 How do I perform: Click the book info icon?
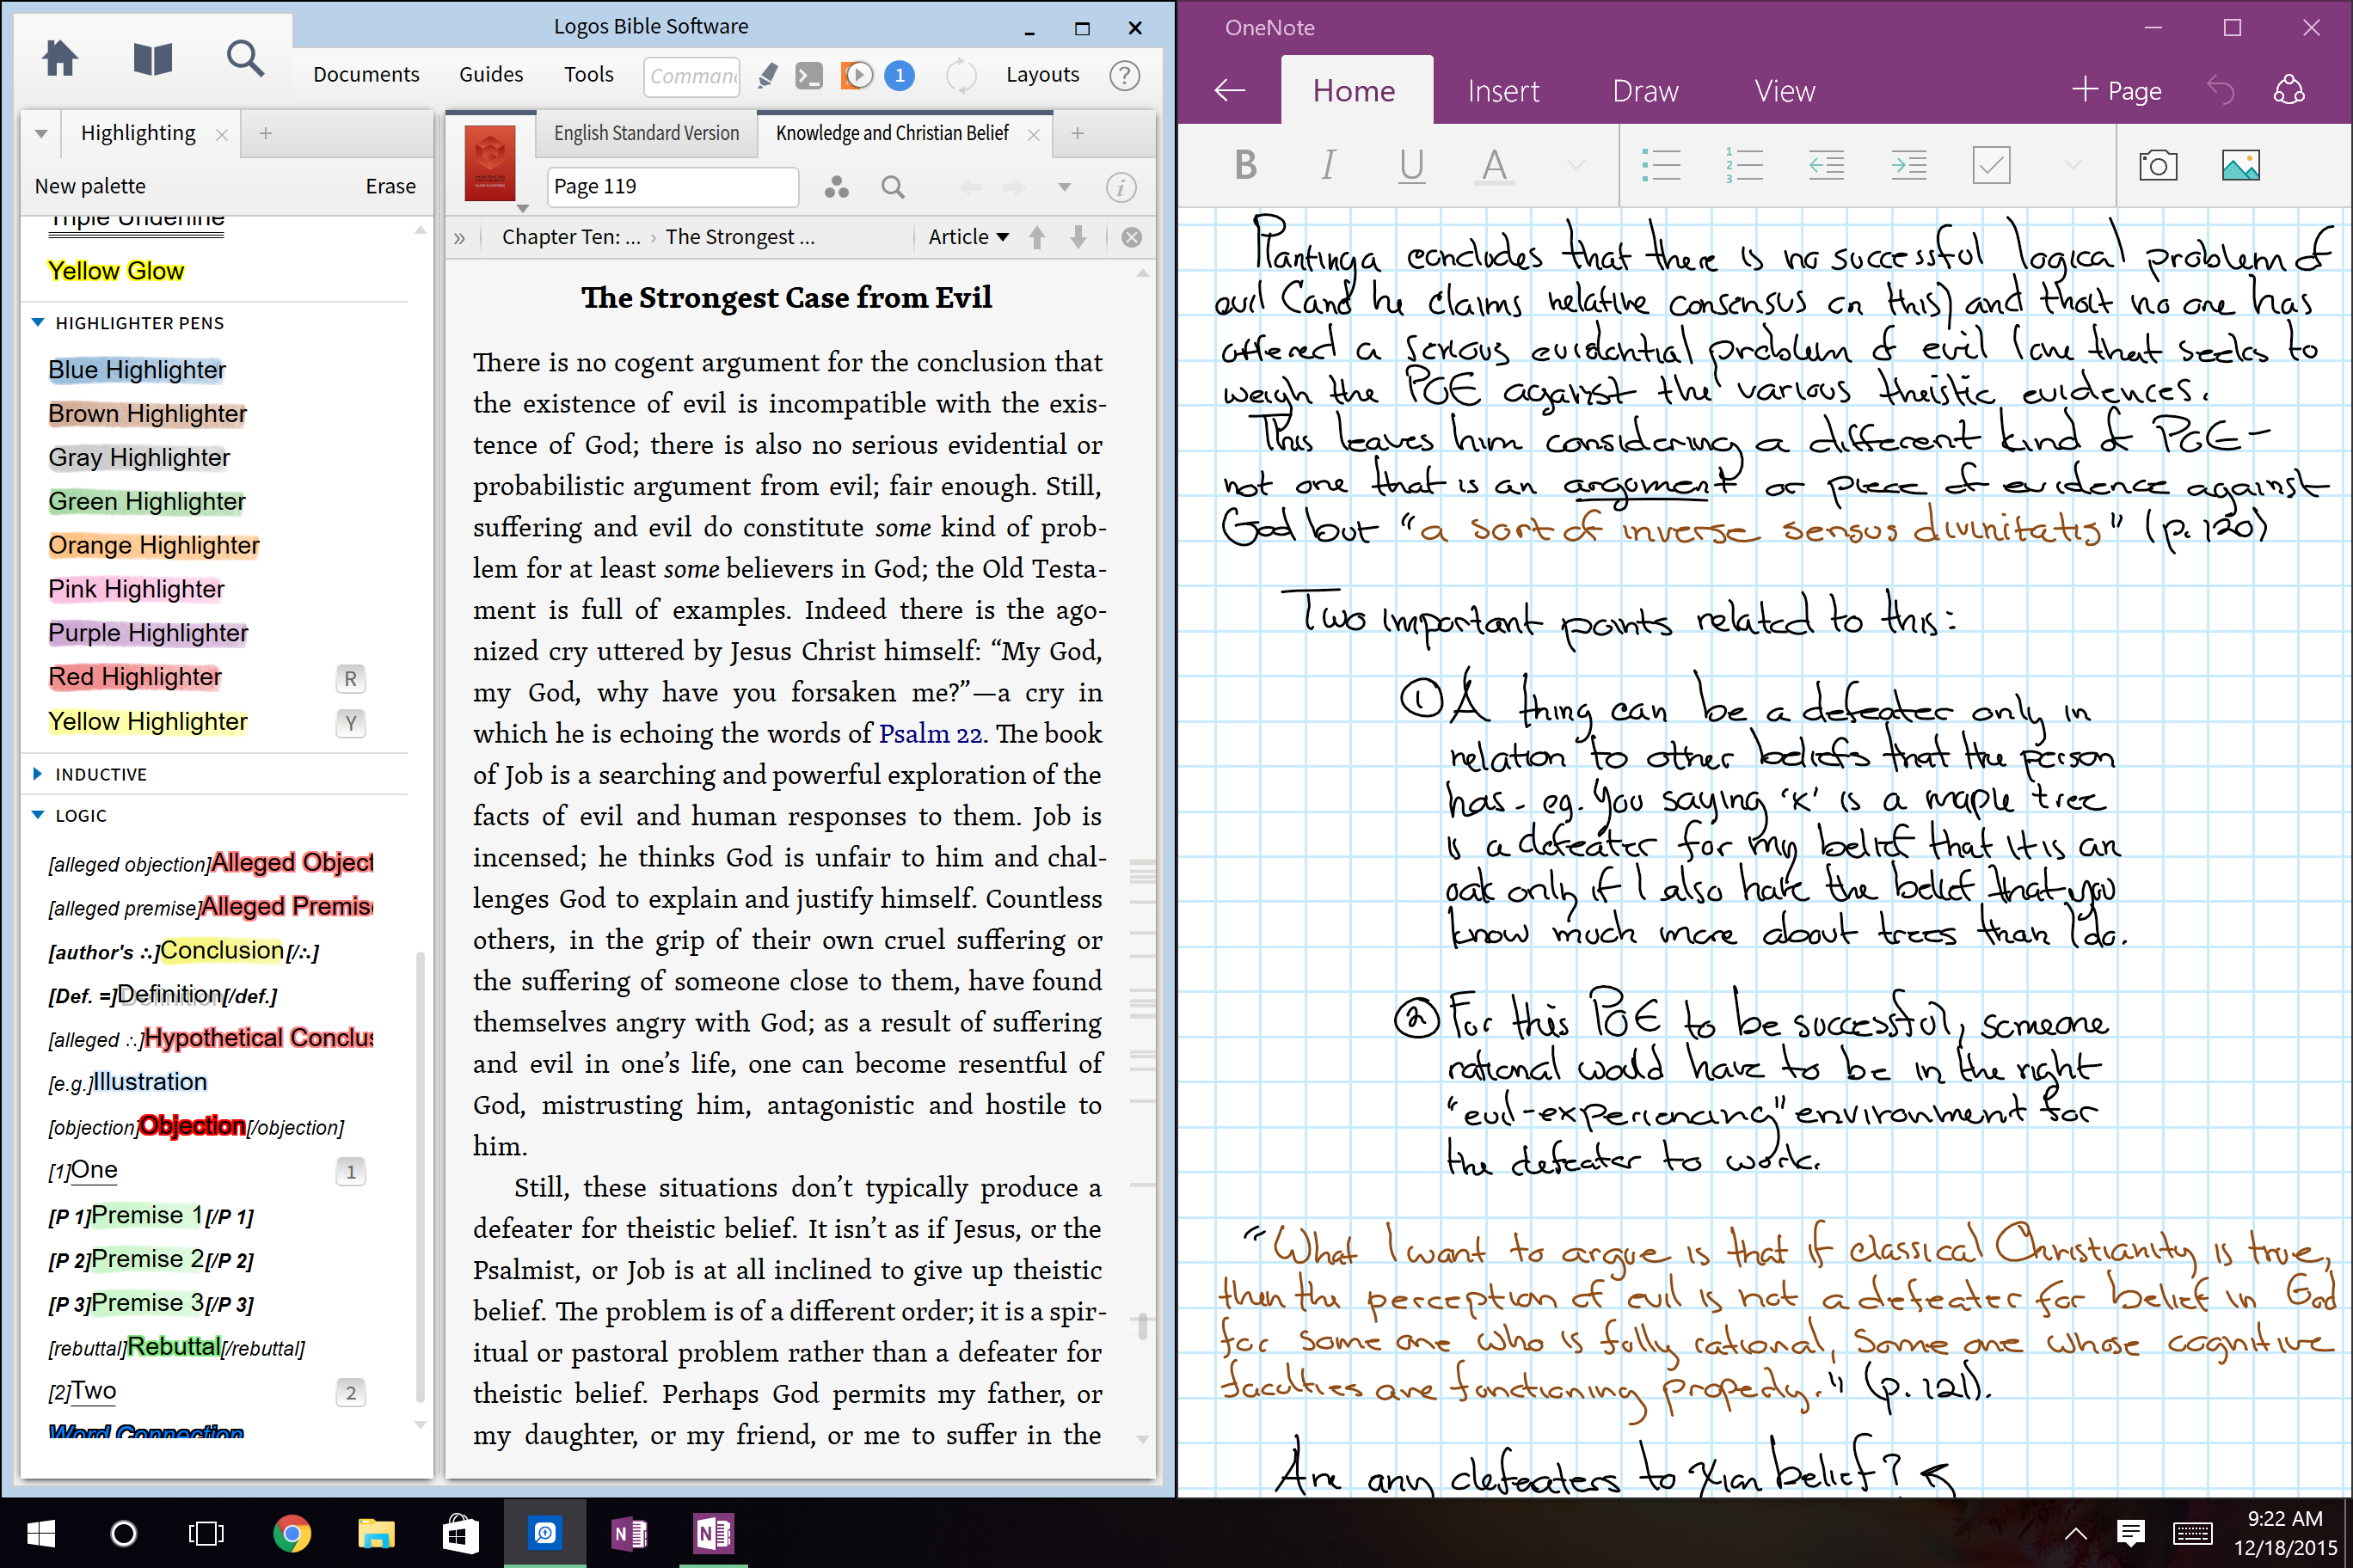pos(1121,187)
